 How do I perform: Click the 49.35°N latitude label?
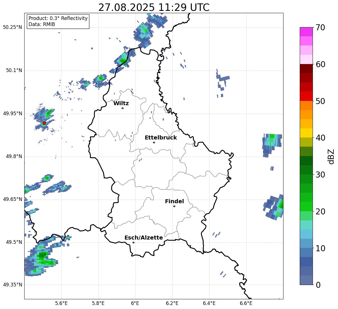[13, 285]
